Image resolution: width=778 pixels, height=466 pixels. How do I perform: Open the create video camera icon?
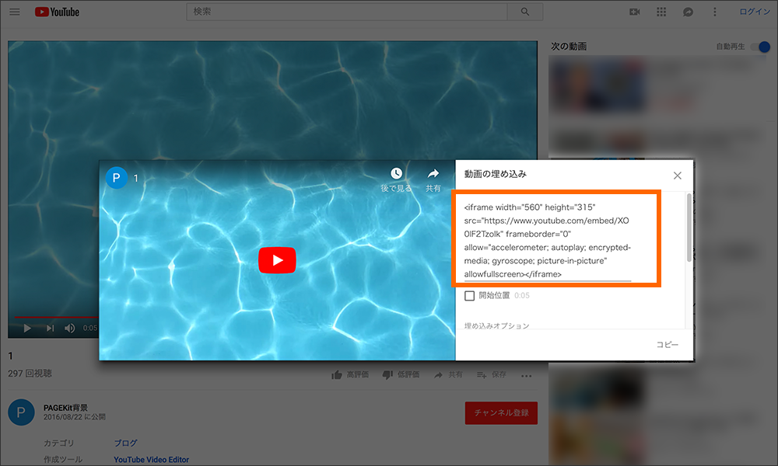tap(635, 12)
